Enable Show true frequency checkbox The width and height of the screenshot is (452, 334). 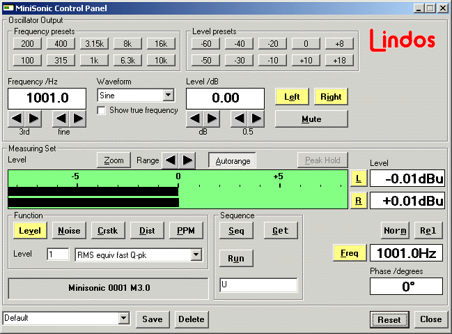[x=101, y=111]
